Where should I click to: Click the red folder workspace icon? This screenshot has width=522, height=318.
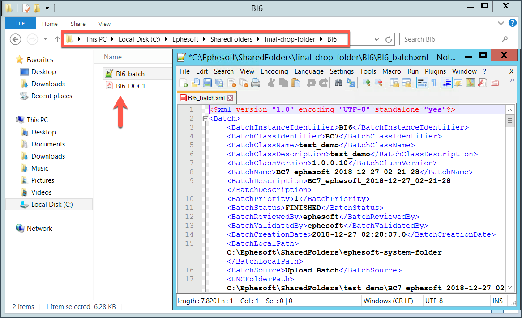[x=495, y=83]
